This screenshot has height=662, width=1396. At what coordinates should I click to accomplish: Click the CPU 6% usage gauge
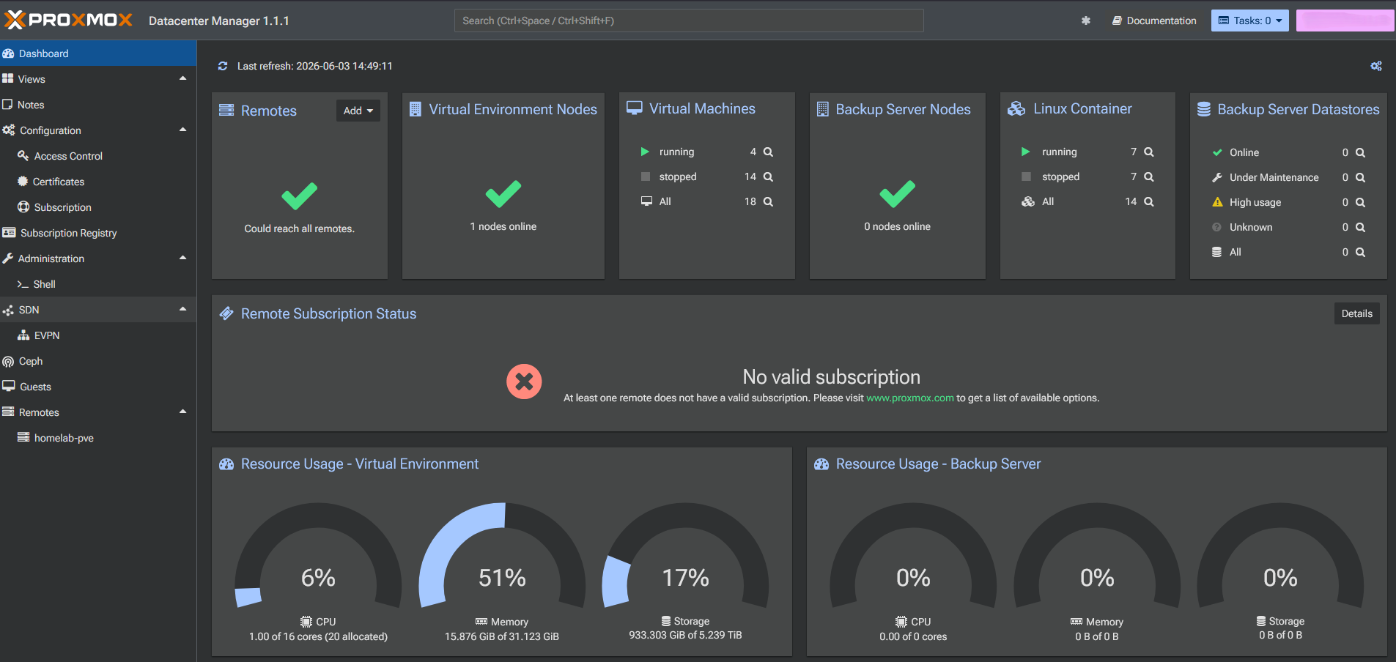(x=318, y=557)
